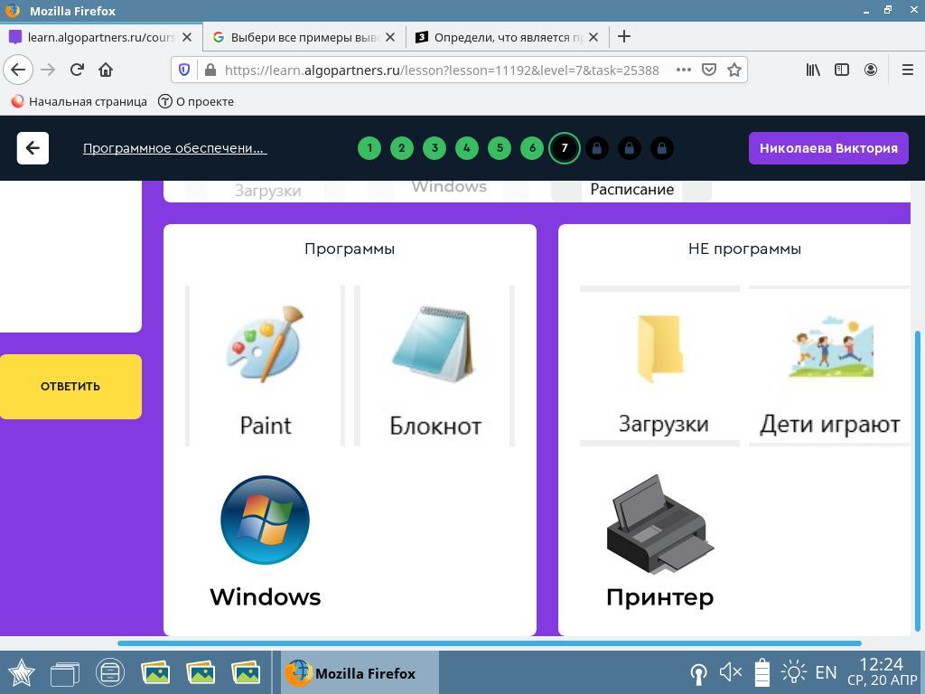The image size is (925, 694).
Task: Click the 'НЕ программы' category heading
Action: (744, 249)
